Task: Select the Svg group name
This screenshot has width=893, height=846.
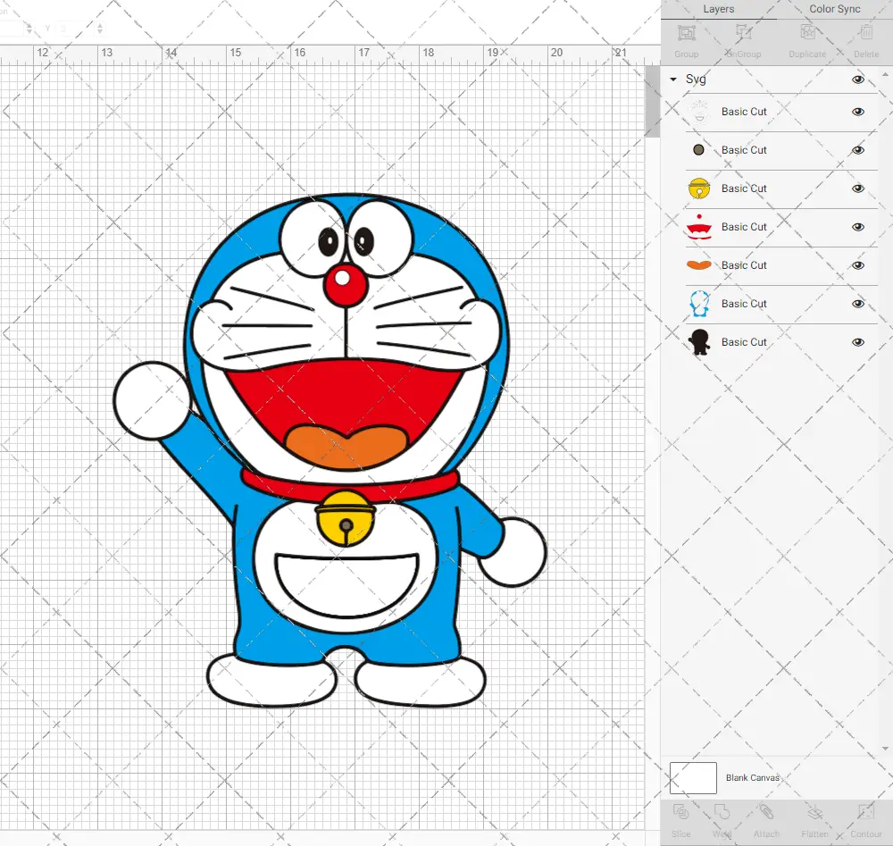Action: 696,80
